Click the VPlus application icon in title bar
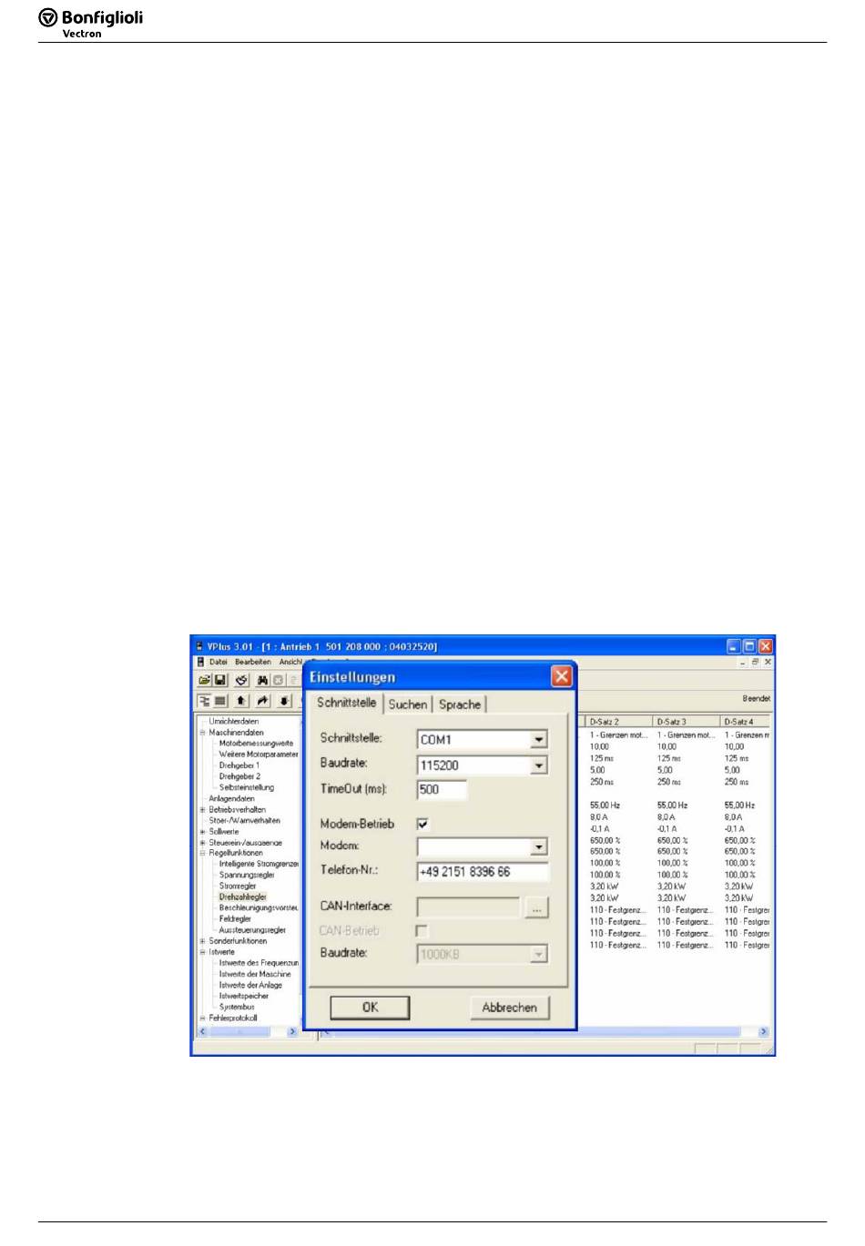The width and height of the screenshot is (865, 1246). (198, 646)
